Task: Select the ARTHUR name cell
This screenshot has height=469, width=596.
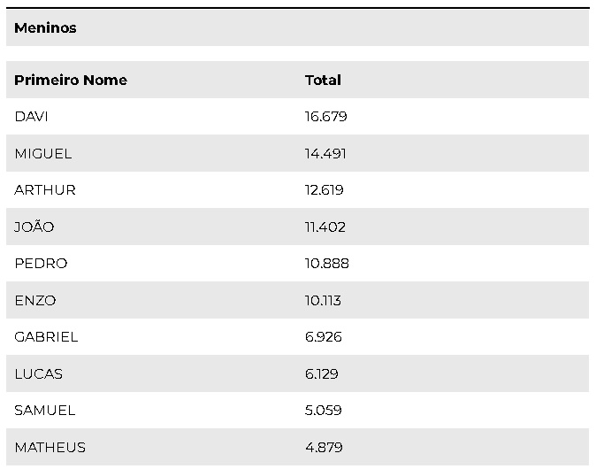Action: (x=45, y=190)
